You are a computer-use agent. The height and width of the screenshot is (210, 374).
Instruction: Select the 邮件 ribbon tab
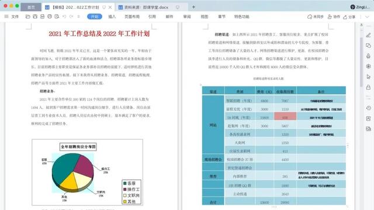click(169, 17)
